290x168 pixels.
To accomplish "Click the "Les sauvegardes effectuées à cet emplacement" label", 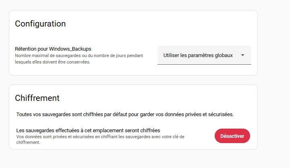I will coord(88,131).
